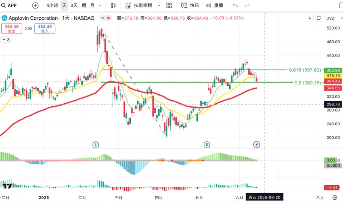Click the sync icon beside USD

click(x=319, y=18)
